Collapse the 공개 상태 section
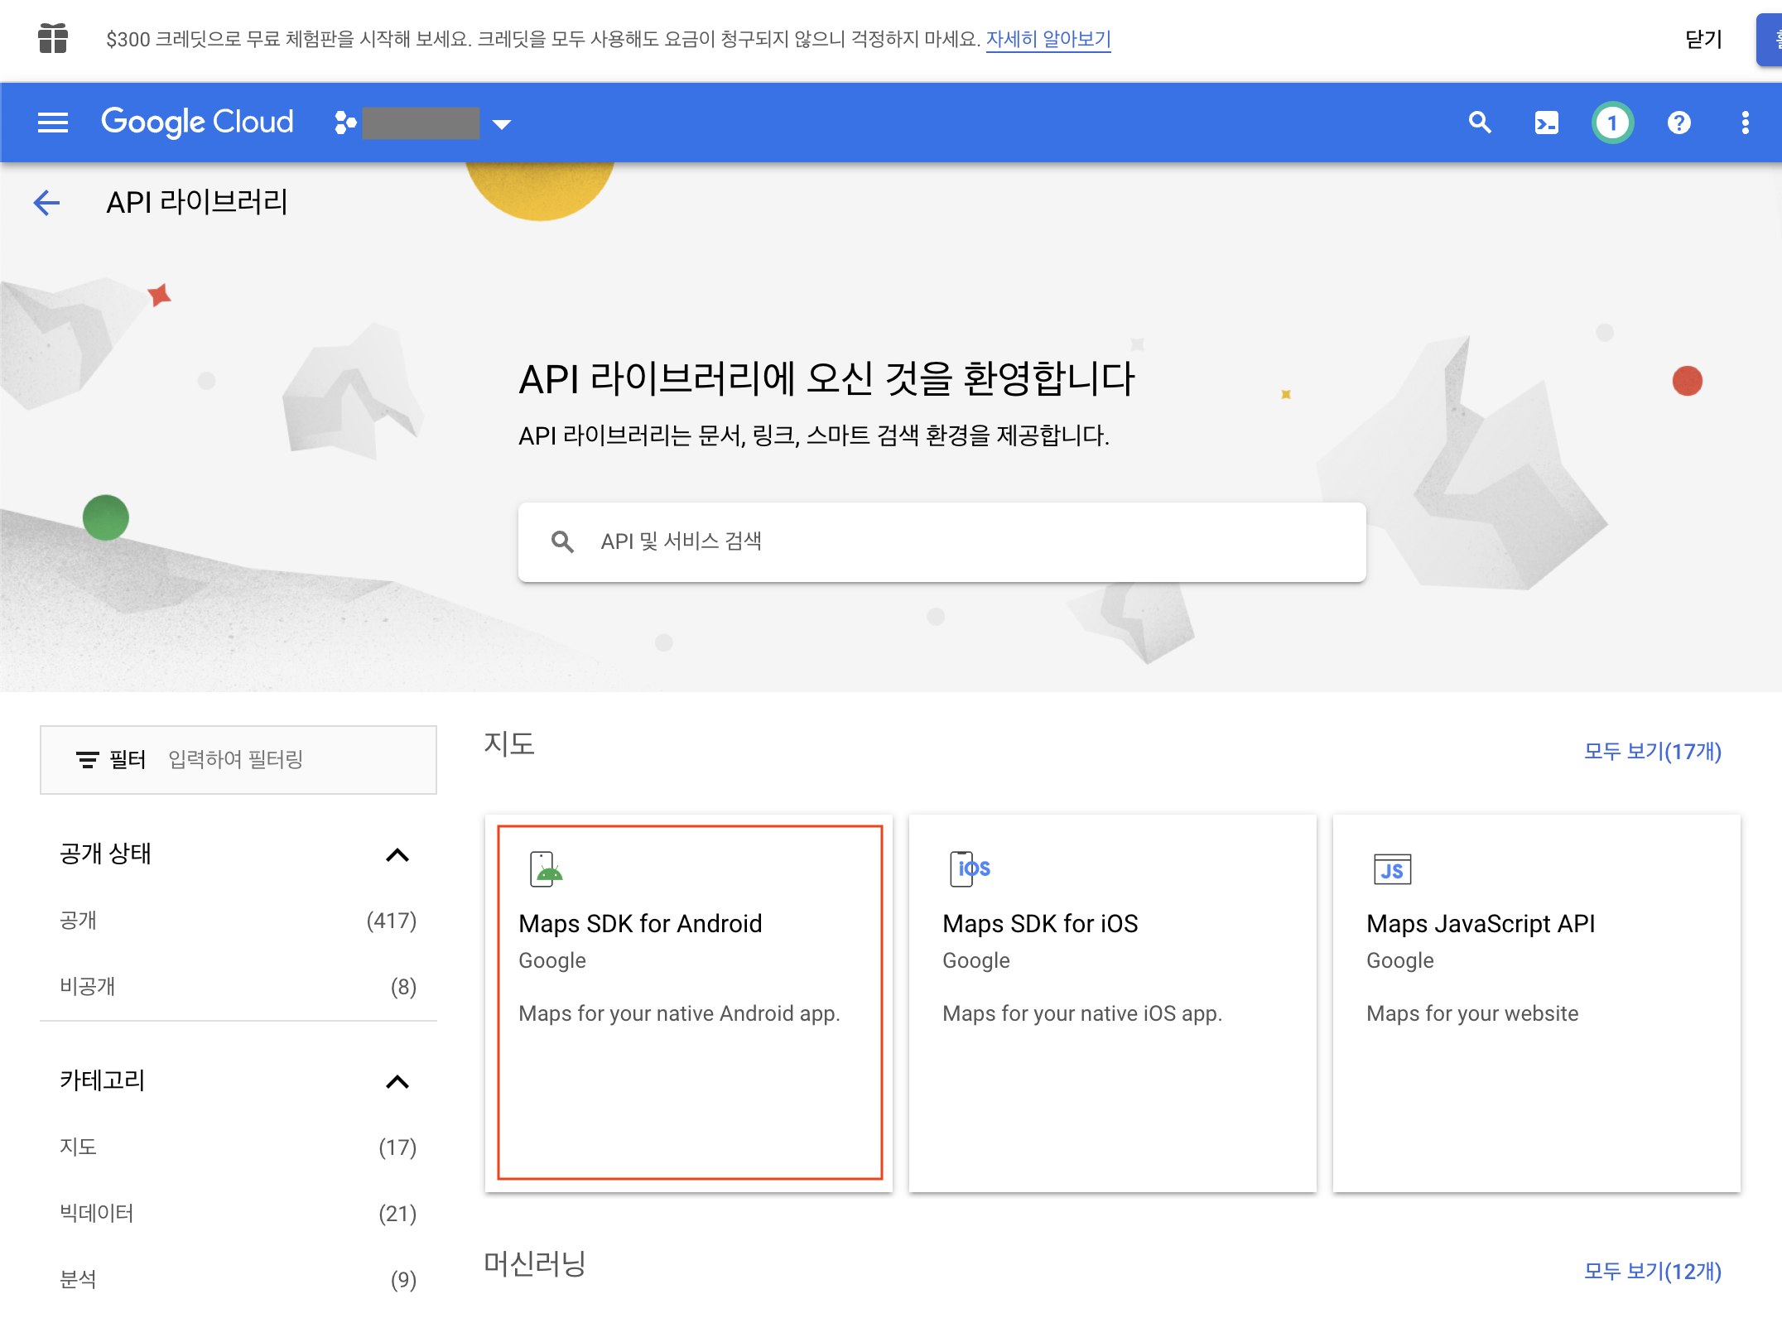 397,855
